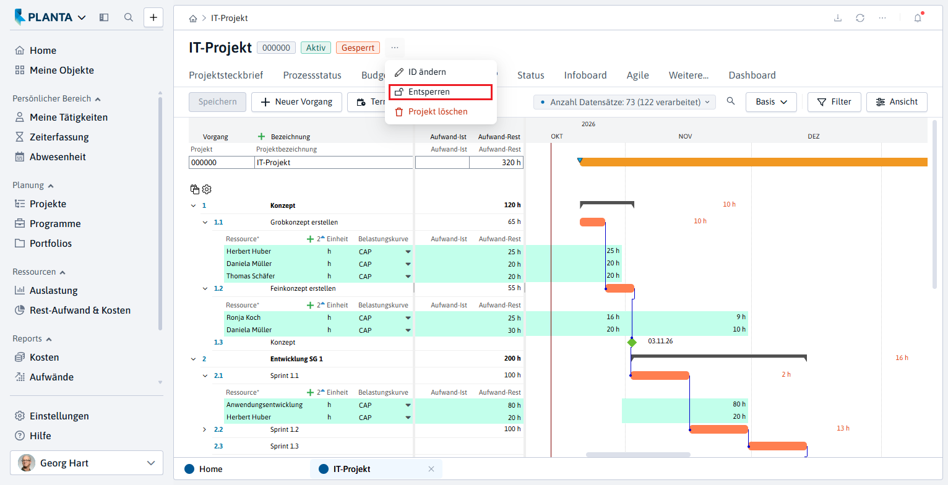The image size is (948, 485).
Task: Click the search icon beside the Basis dropdown
Action: pos(731,101)
